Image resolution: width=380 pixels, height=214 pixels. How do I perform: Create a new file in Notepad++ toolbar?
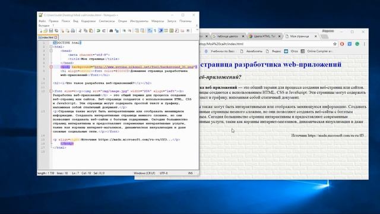click(x=40, y=30)
